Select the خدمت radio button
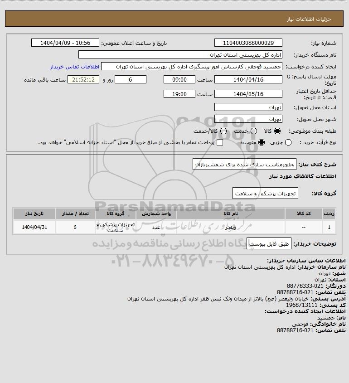The height and width of the screenshot is (383, 349). [x=254, y=131]
